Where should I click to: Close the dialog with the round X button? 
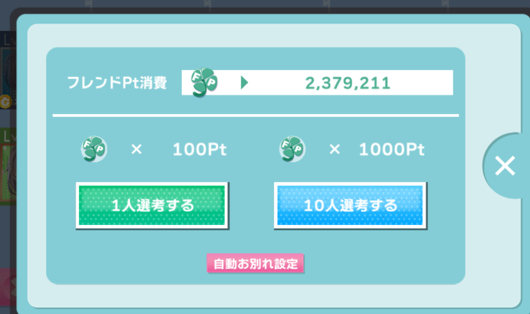[x=505, y=166]
